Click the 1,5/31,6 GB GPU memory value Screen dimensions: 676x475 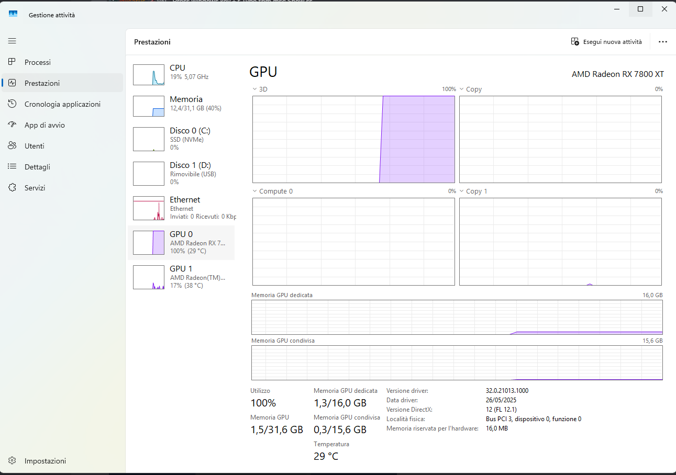(276, 430)
